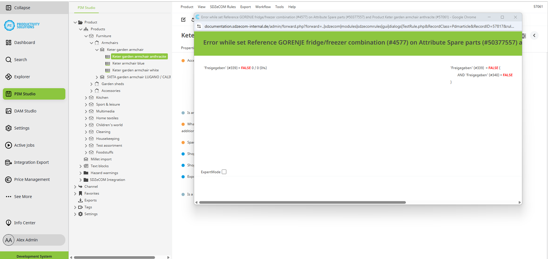The image size is (548, 259).
Task: Click the Active Jobs play icon
Action: [9, 145]
